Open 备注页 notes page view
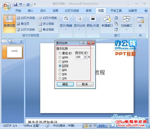The image size is (150, 129). pyautogui.click(x=23, y=24)
